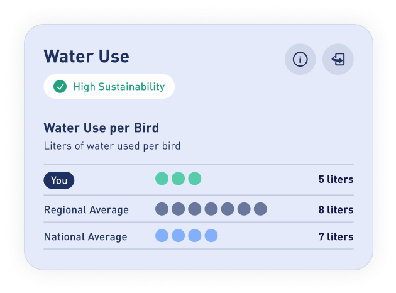Click the 5 liters value
Image resolution: width=396 pixels, height=293 pixels.
point(336,179)
